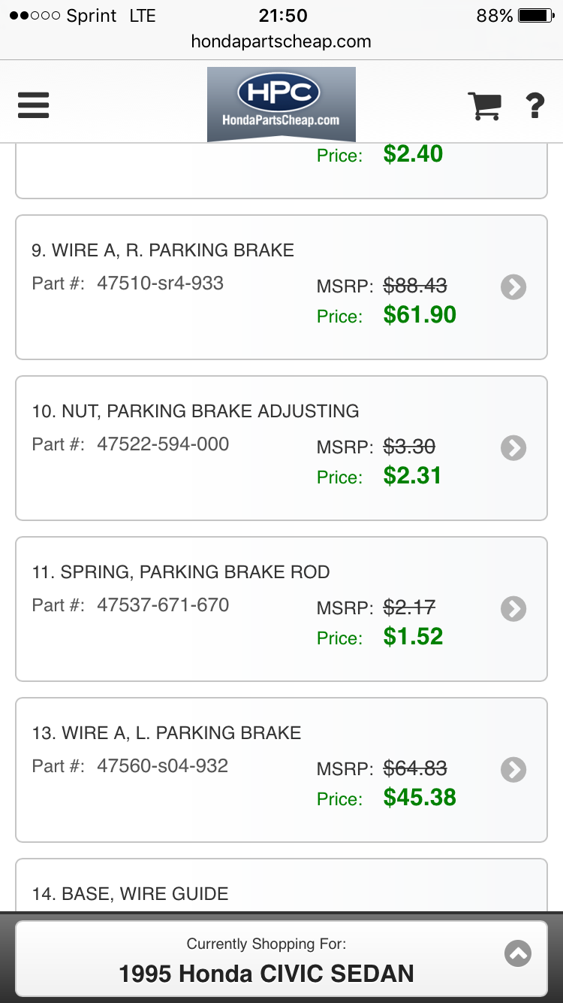563x1003 pixels.
Task: Tap the hondapartscheap.com address bar
Action: [281, 41]
